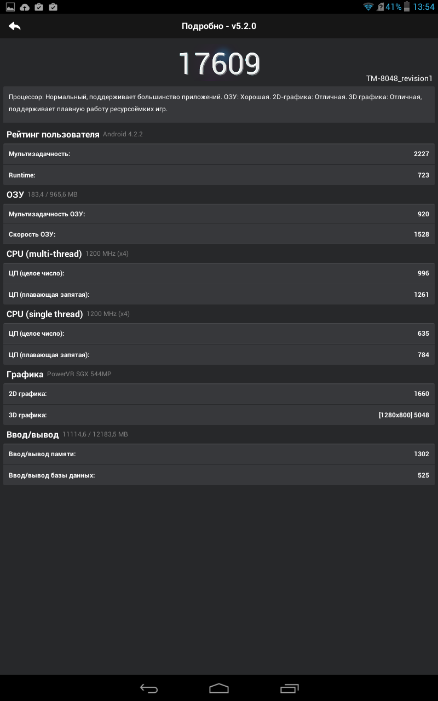Select the Runtime score row
Image resolution: width=438 pixels, height=701 pixels.
point(219,175)
